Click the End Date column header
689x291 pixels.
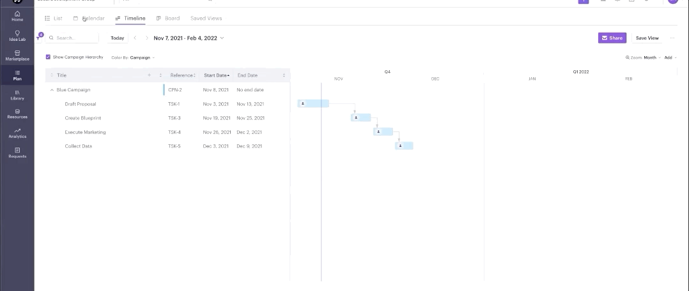[247, 75]
